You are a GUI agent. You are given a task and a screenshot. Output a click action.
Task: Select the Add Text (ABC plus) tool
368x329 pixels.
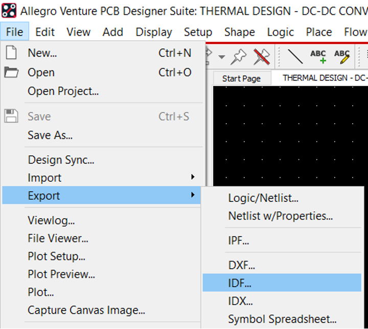(318, 56)
